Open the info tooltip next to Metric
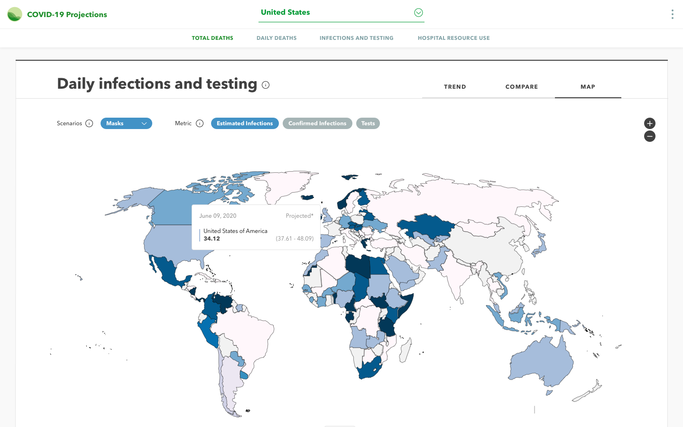683x427 pixels. [199, 123]
